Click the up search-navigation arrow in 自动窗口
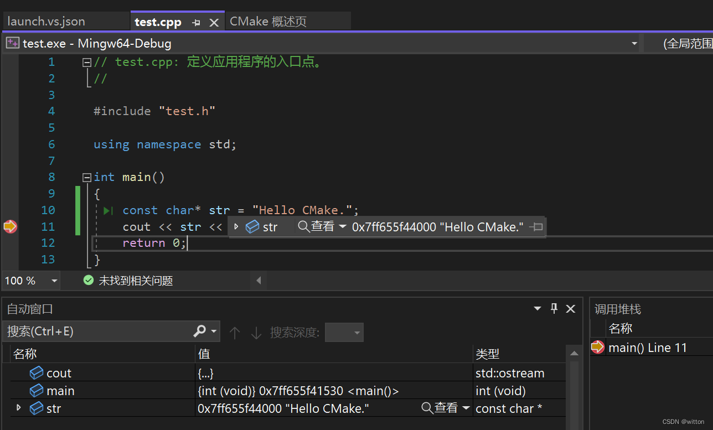This screenshot has height=430, width=713. [x=235, y=333]
